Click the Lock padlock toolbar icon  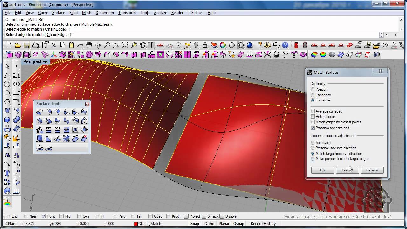point(205,45)
